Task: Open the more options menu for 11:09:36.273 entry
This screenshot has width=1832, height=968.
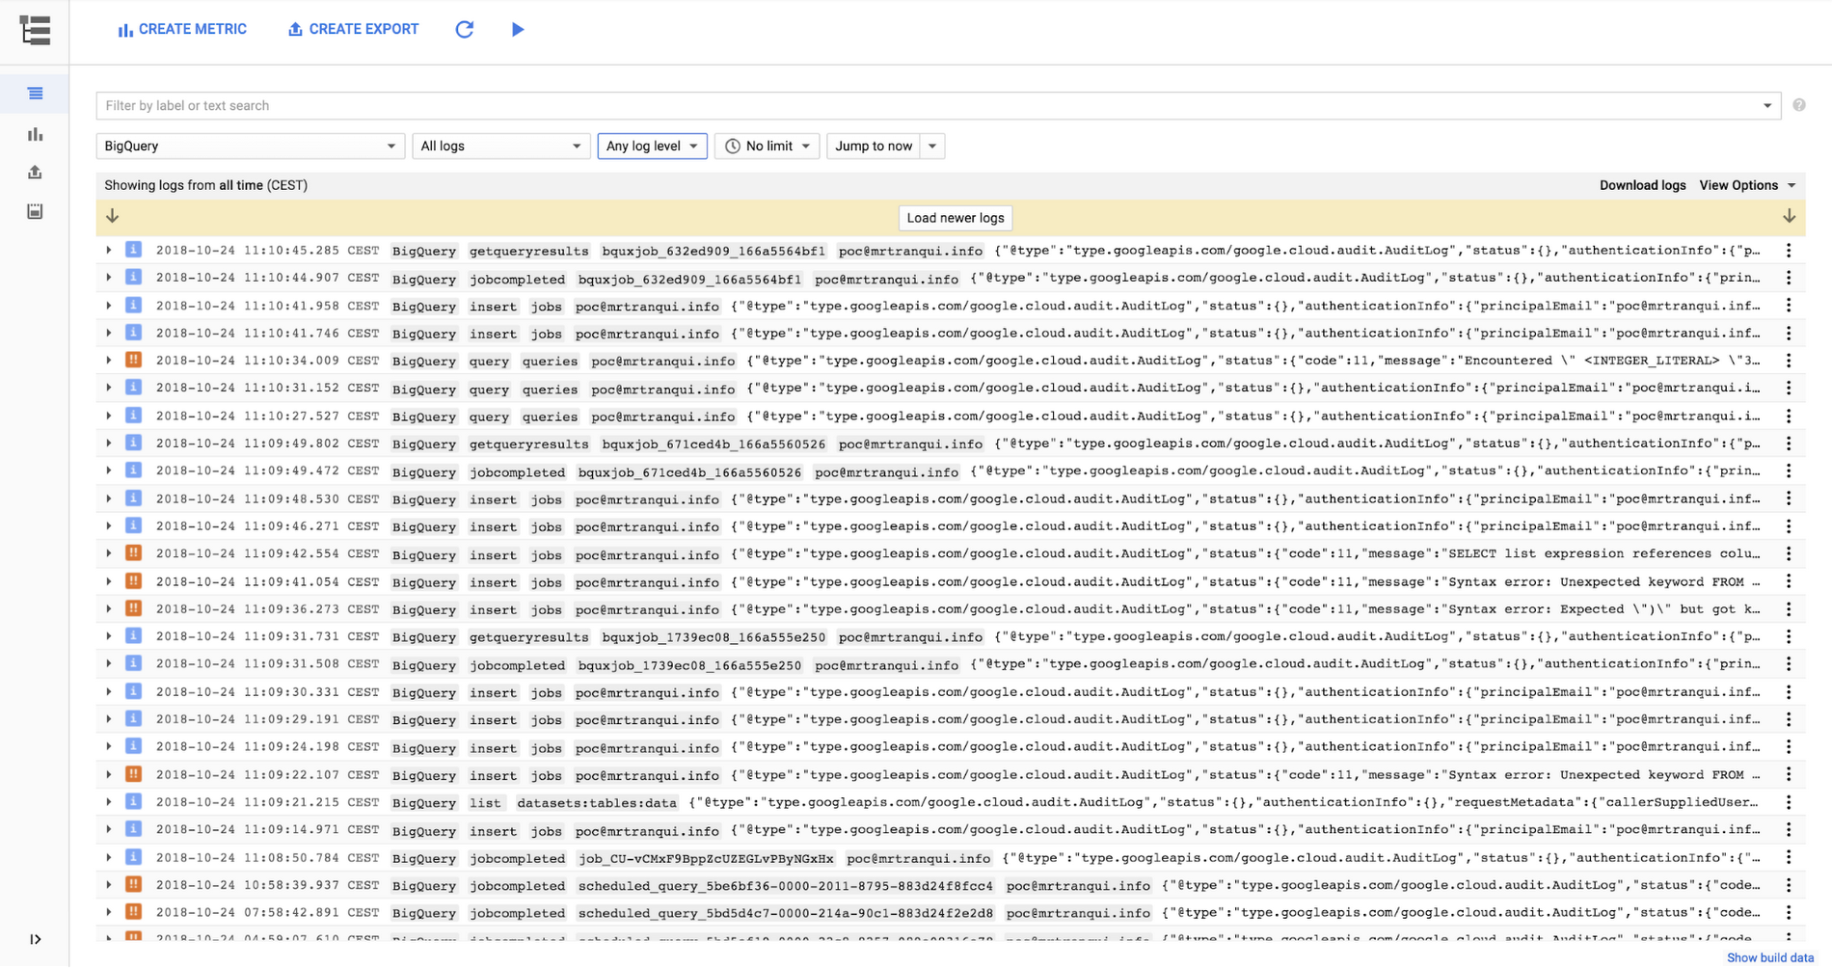Action: [1789, 609]
